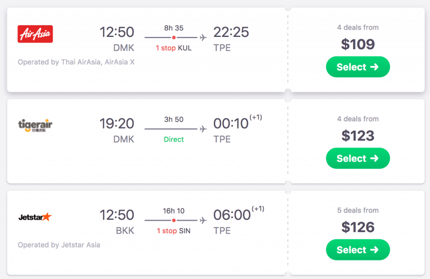
Task: Click the Jetstar airline logo
Action: [x=35, y=216]
